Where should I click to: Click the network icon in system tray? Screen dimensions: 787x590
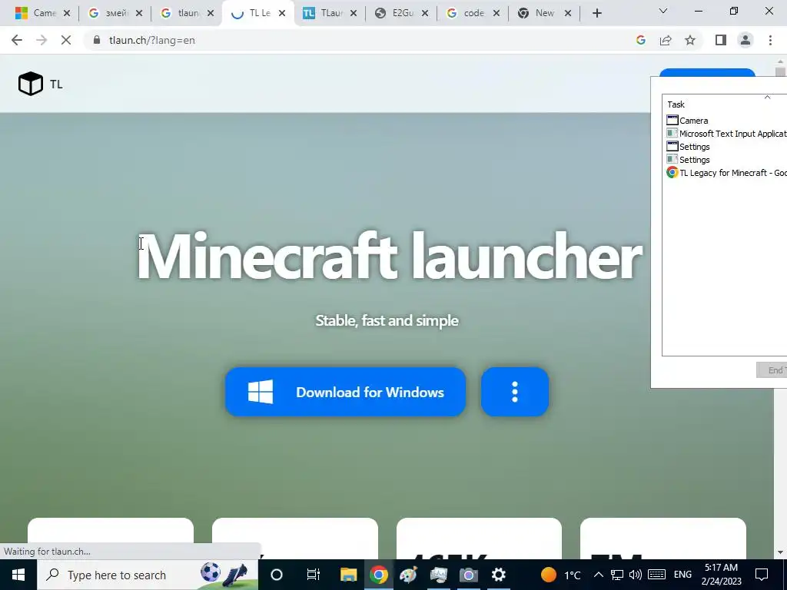point(617,575)
